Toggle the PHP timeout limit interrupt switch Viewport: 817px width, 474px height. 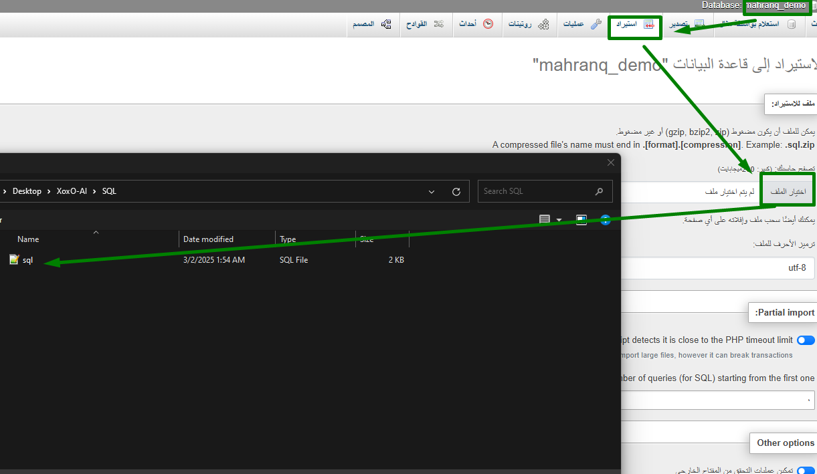[x=806, y=340]
